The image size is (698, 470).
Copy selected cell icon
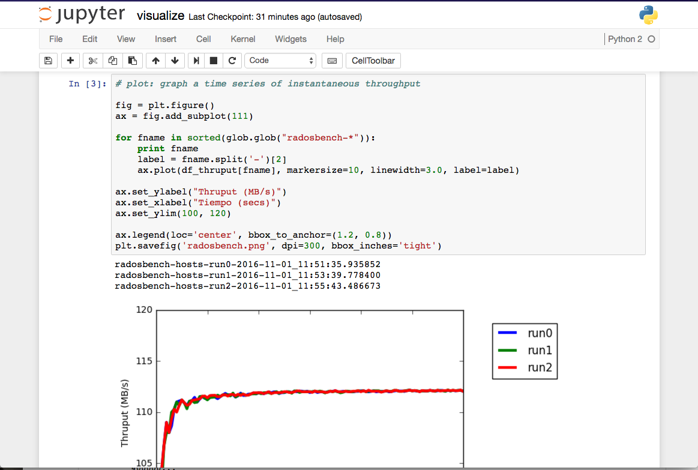click(x=113, y=61)
